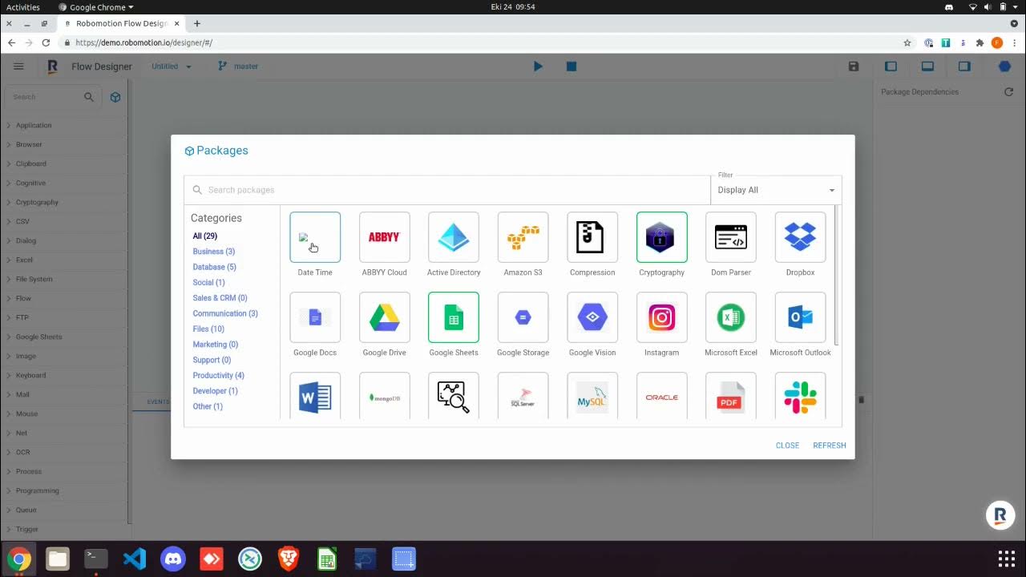Choose the SQL Server package icon
The image size is (1026, 577).
tap(523, 396)
